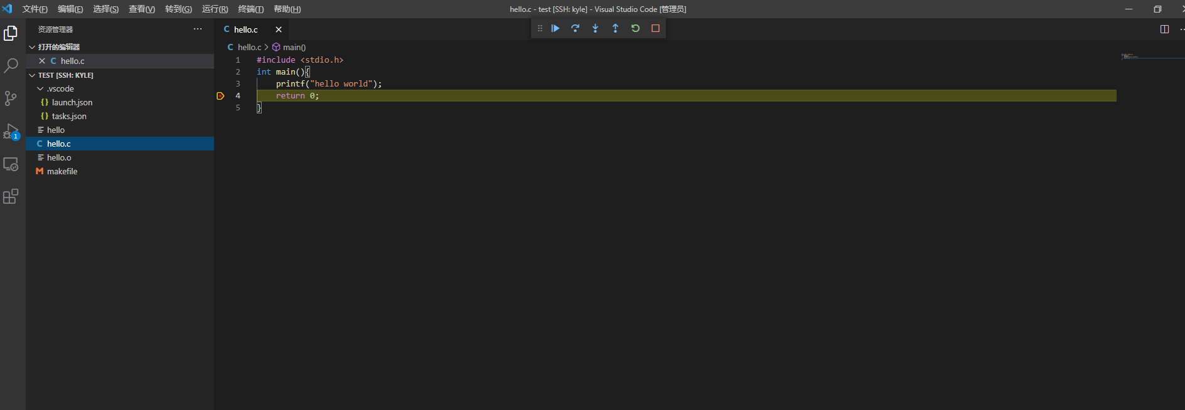This screenshot has width=1185, height=410.
Task: Open the 帮助(H) menu
Action: pyautogui.click(x=287, y=9)
